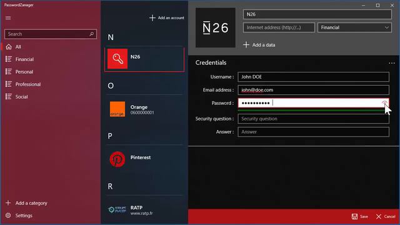Jump to letter O group header
Screen dimensions: 400x225
coord(111,86)
